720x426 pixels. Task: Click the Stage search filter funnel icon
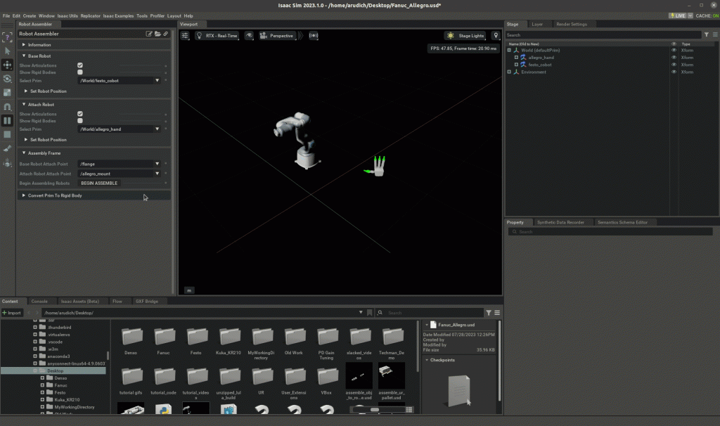pyautogui.click(x=706, y=34)
